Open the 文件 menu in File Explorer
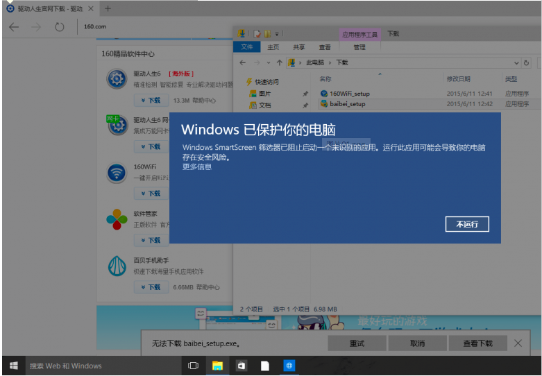Viewport: 542px width, 376px height. click(x=247, y=47)
